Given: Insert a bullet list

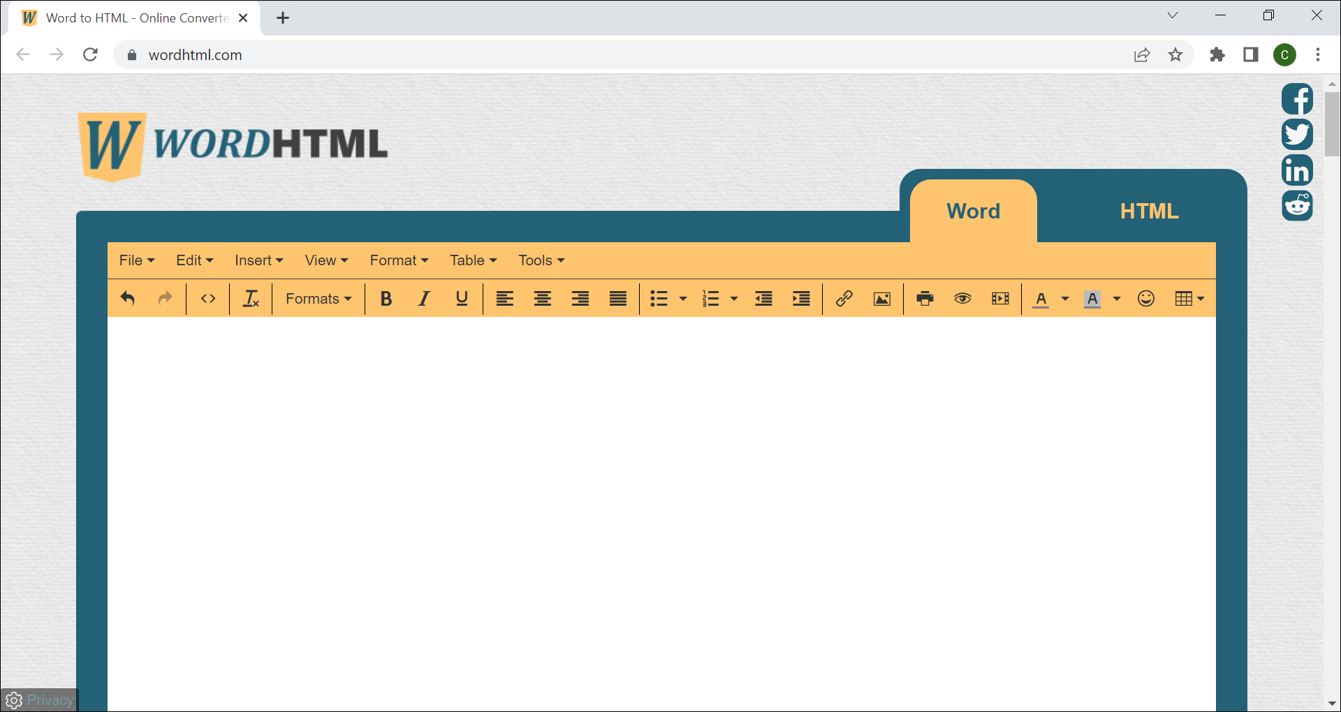Looking at the screenshot, I should pyautogui.click(x=659, y=299).
